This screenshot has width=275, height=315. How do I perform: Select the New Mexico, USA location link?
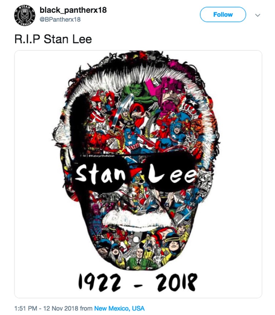tap(119, 308)
